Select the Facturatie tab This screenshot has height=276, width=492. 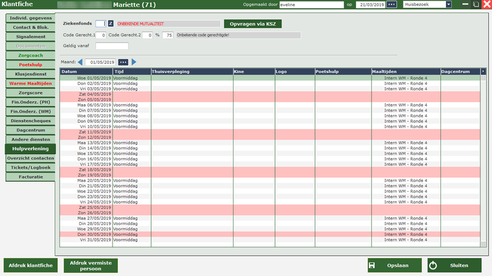(30, 177)
